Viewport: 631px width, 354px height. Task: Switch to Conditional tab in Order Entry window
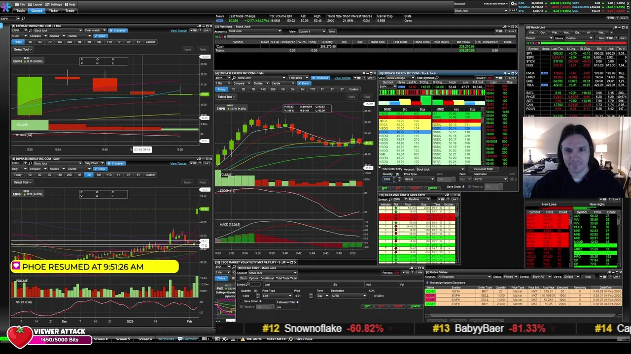[x=267, y=278]
